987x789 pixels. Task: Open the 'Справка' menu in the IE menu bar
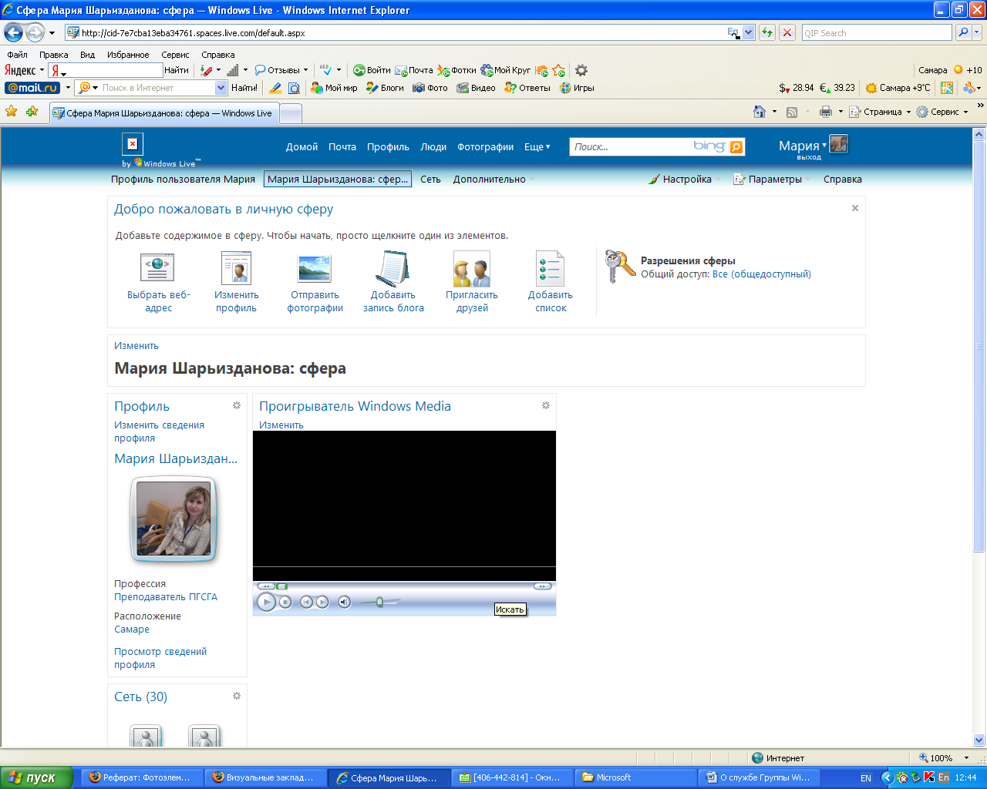coord(218,55)
